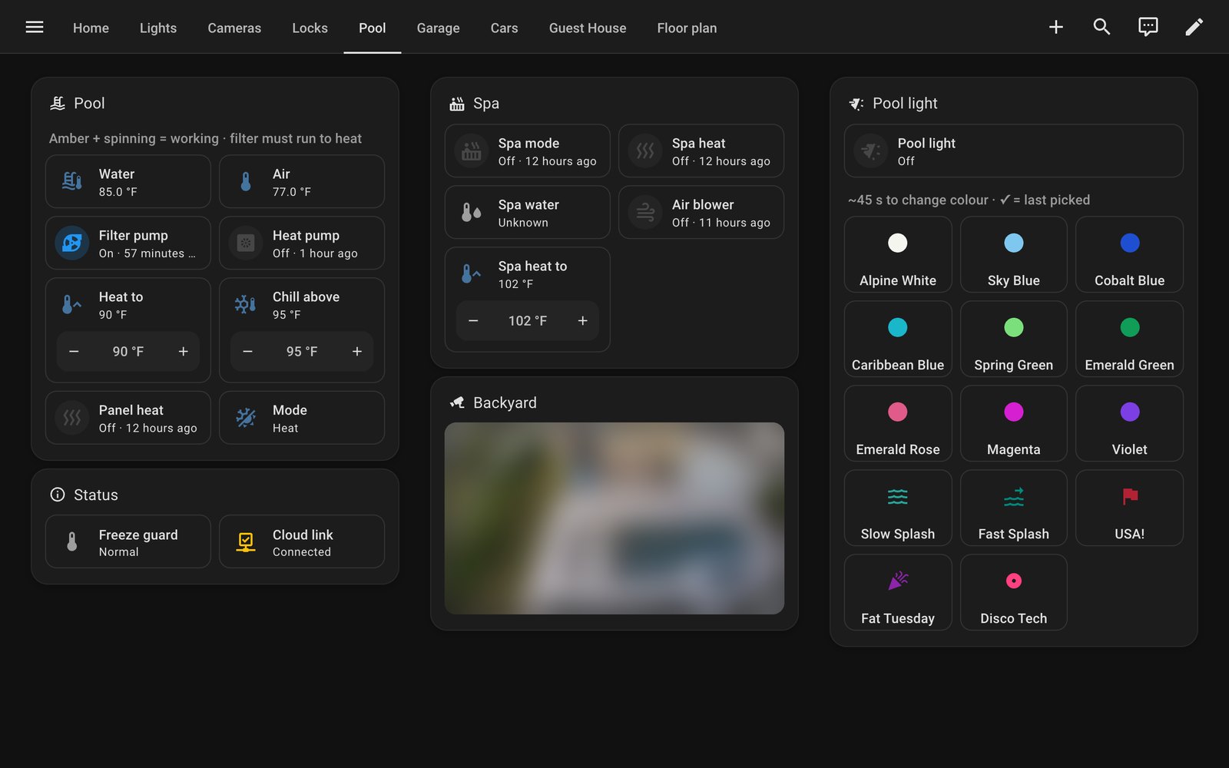1229x768 pixels.
Task: Increase Heat to temperature with plus
Action: pyautogui.click(x=183, y=352)
